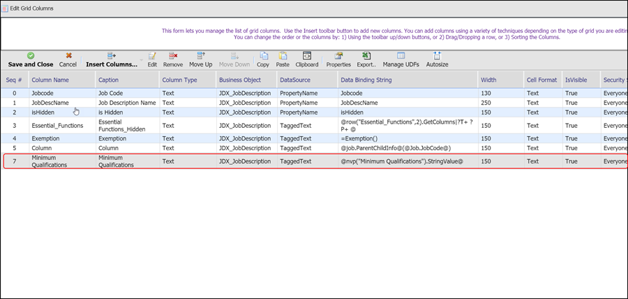Remove the selected column
This screenshot has height=299, width=628.
tap(172, 60)
